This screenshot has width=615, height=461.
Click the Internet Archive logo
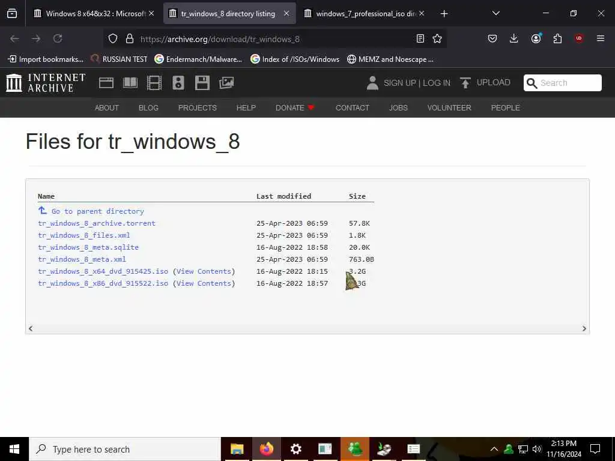tap(46, 83)
